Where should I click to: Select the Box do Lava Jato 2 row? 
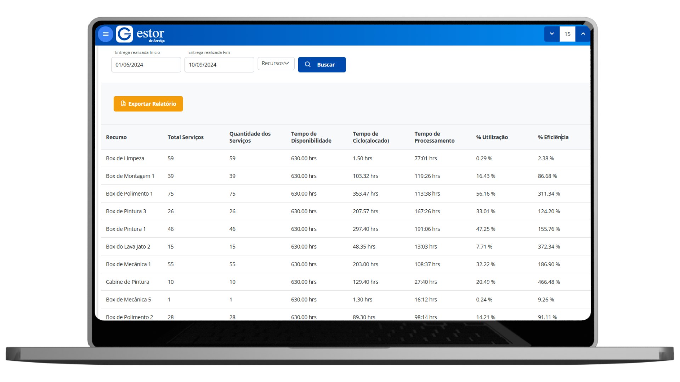345,247
